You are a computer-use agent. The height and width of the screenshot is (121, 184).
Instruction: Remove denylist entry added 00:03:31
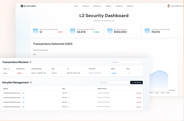pyautogui.click(x=139, y=93)
